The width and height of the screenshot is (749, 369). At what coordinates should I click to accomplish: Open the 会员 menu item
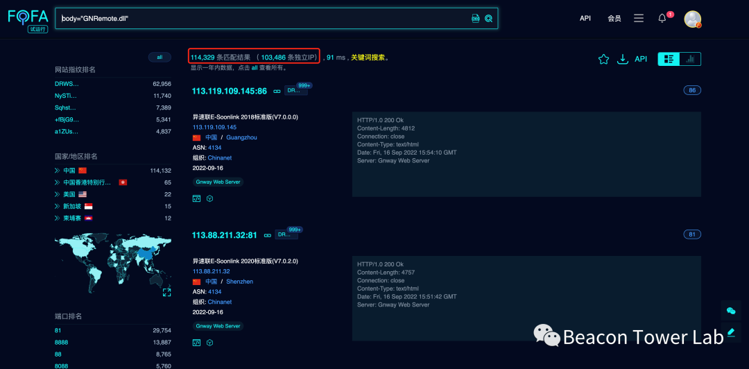(x=614, y=18)
